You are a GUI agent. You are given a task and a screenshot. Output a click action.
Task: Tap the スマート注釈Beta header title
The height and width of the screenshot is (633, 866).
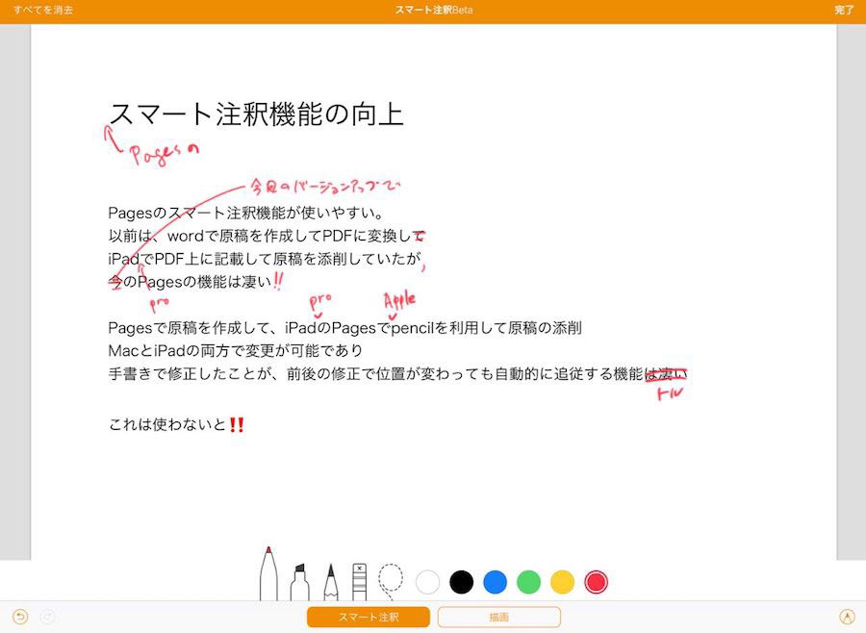[x=434, y=10]
